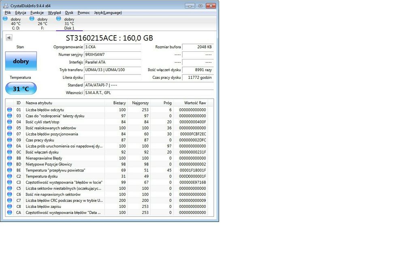Click status circle for attribute 01
Viewport: 405px width, 258px height.
click(10, 110)
